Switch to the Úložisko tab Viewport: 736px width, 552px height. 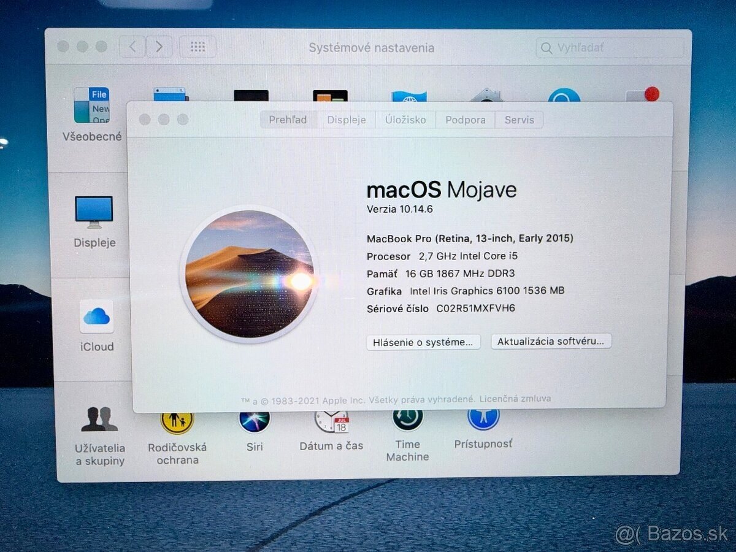tap(405, 120)
